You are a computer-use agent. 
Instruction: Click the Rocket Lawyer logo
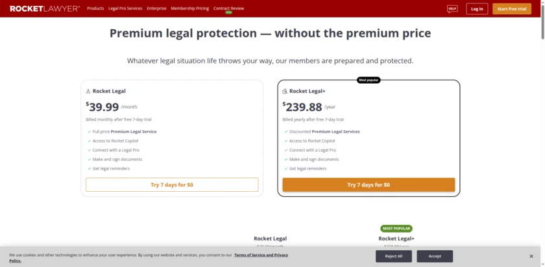pos(45,8)
